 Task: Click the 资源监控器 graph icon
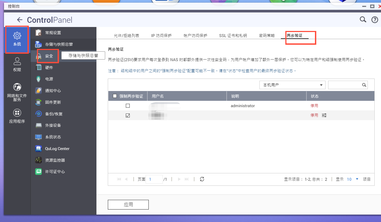(39, 160)
